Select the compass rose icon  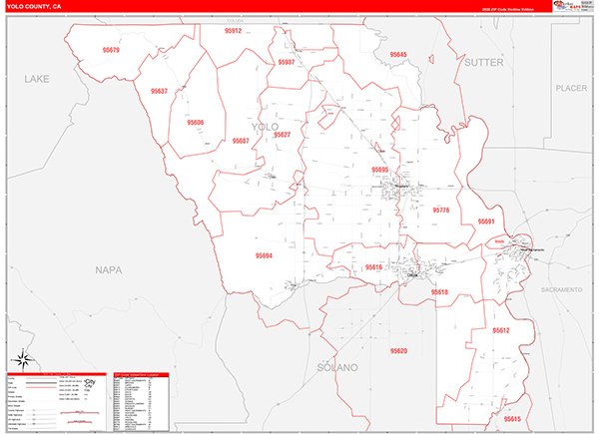coord(23,359)
